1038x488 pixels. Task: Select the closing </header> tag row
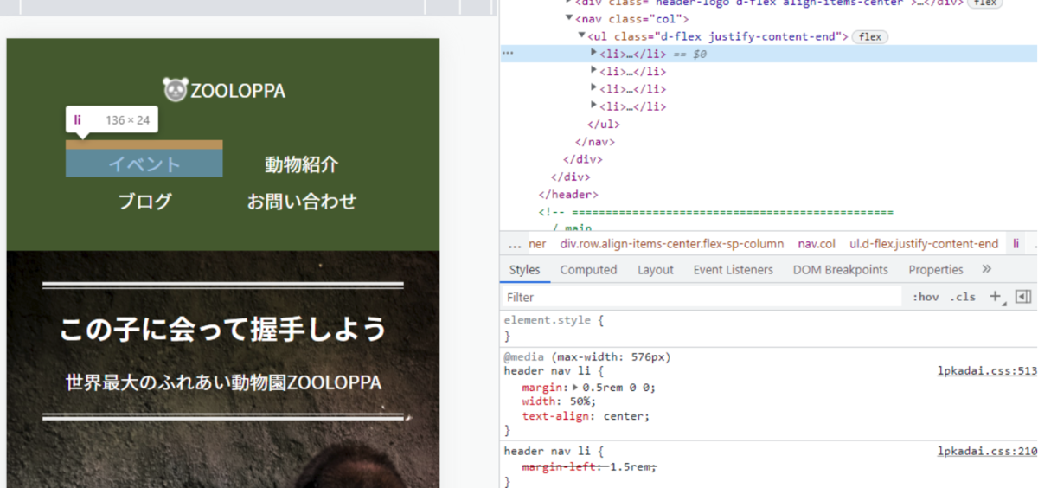(568, 195)
